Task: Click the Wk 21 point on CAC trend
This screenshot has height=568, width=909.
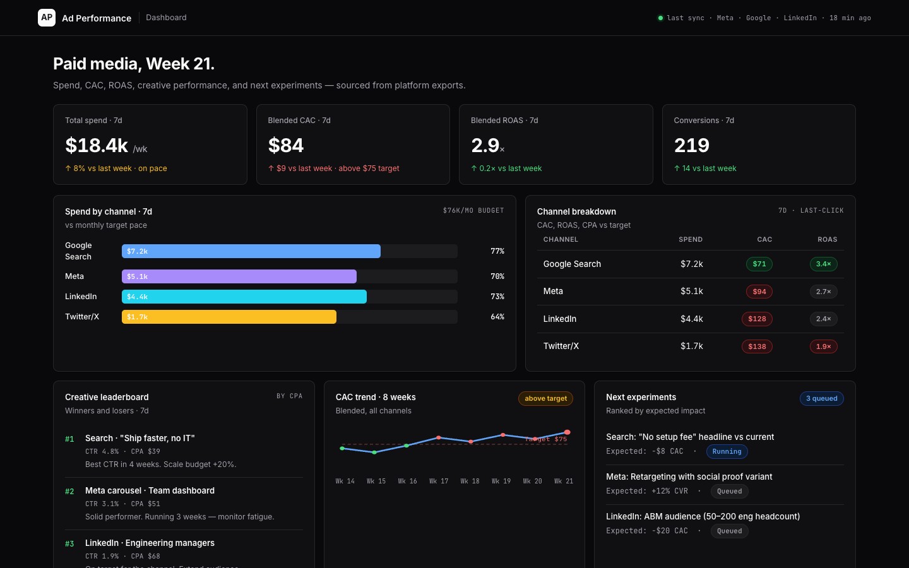Action: (567, 432)
